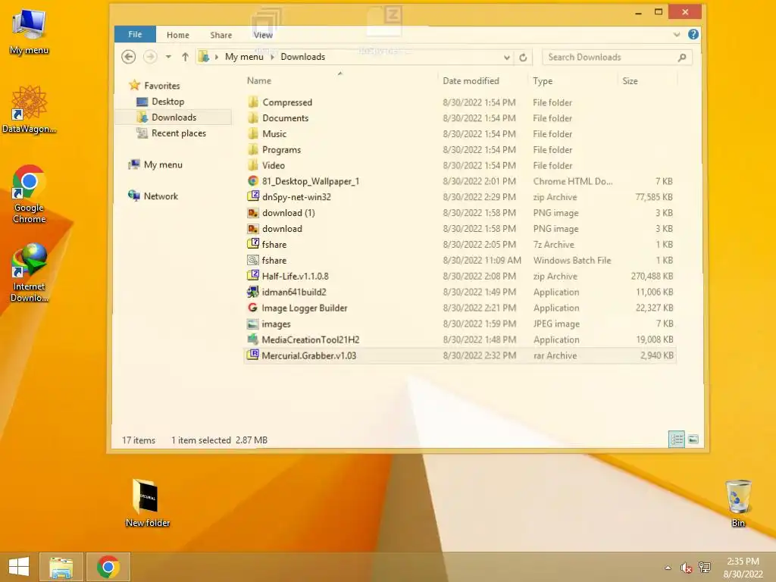Click the Windows Start button
This screenshot has height=582, width=776.
[19, 567]
